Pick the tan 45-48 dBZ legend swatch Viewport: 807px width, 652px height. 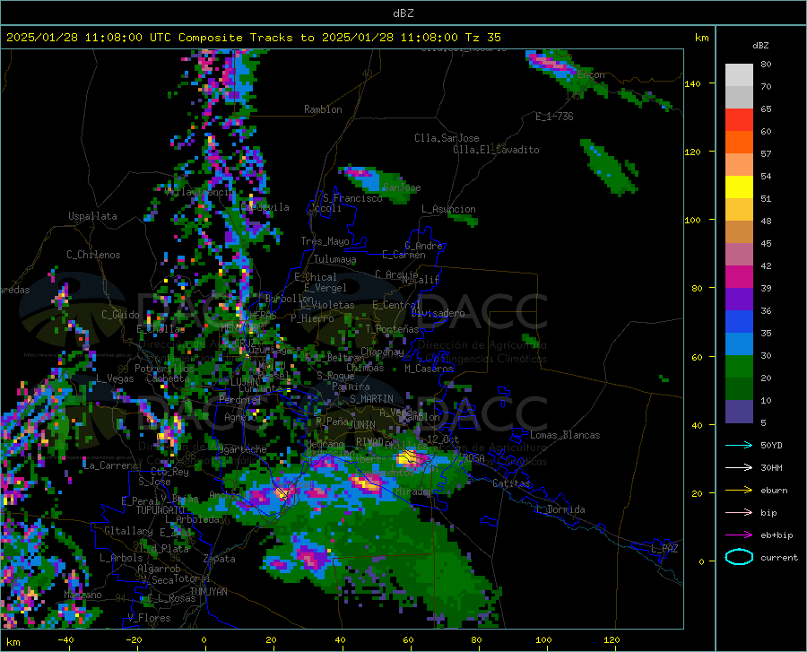pos(739,232)
